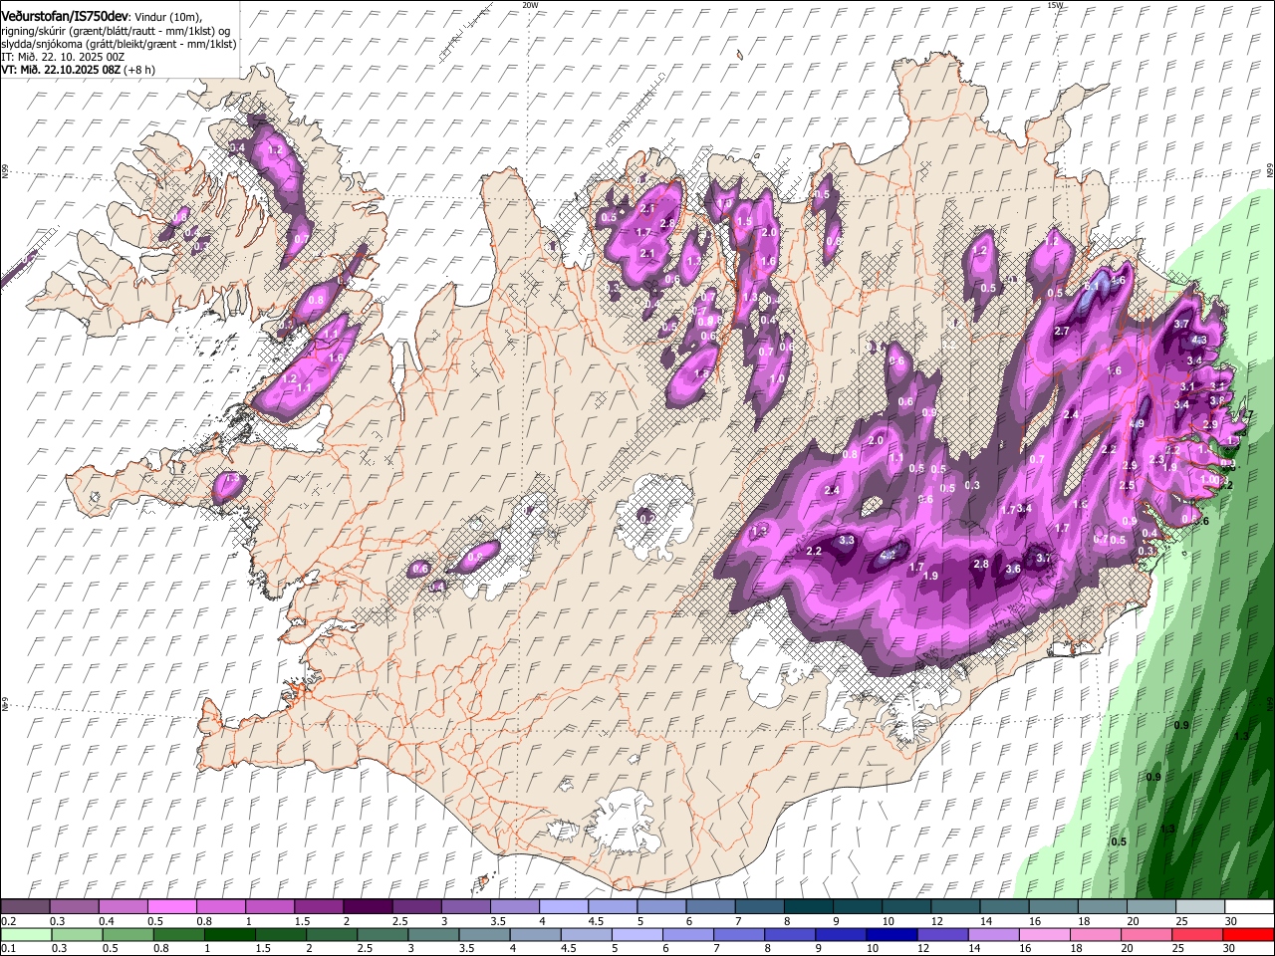Click the bottom-row swatch starting at 25
The width and height of the screenshot is (1275, 956).
click(x=1197, y=935)
